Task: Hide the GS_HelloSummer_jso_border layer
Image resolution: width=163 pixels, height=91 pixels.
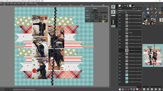Action: coord(120,54)
